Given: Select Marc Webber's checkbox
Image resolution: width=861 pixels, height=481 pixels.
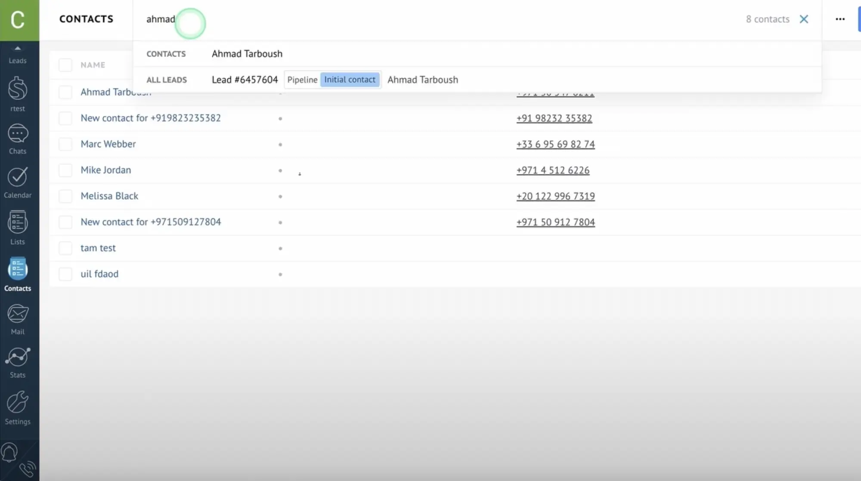Looking at the screenshot, I should [65, 144].
